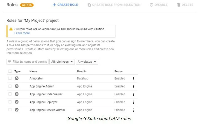Click the filter lines icon in filter box

coord(9,62)
